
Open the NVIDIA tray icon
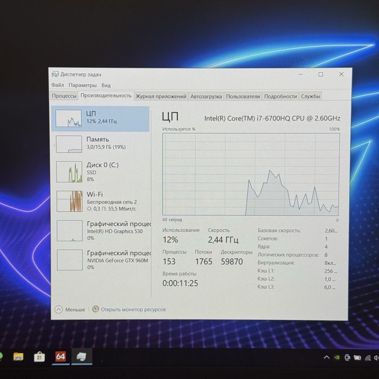(x=337, y=357)
